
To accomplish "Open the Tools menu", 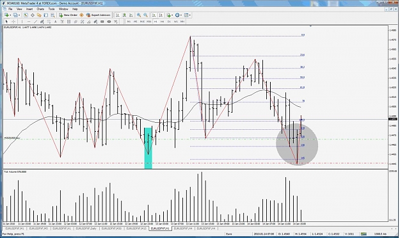I will [52, 9].
